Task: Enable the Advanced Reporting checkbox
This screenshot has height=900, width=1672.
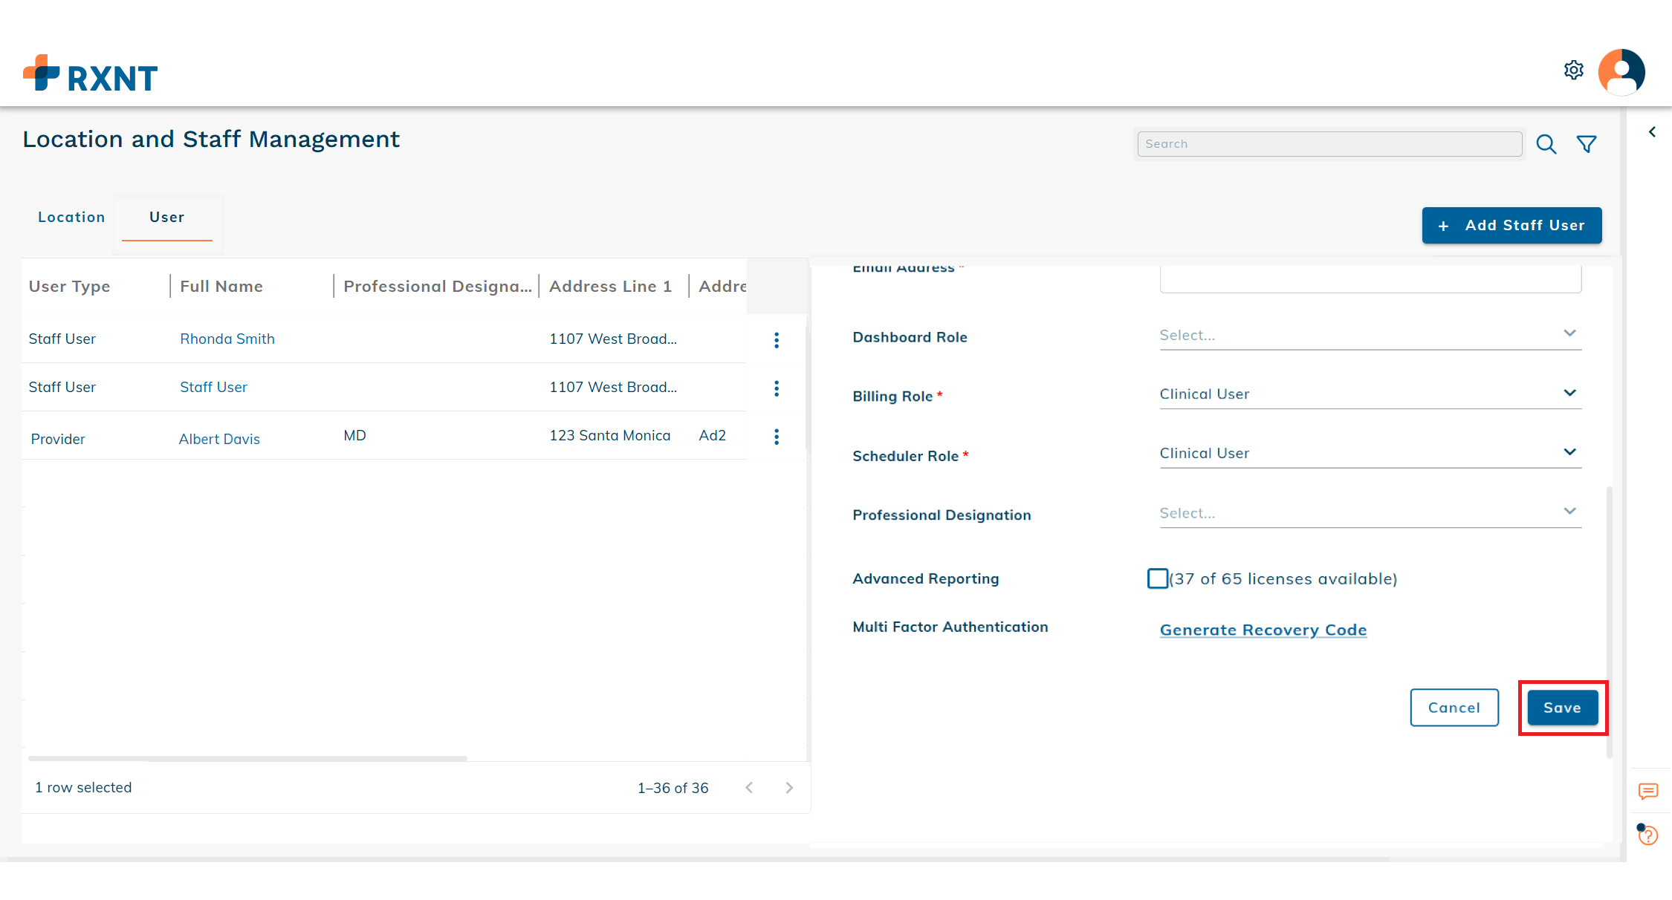Action: click(1157, 578)
